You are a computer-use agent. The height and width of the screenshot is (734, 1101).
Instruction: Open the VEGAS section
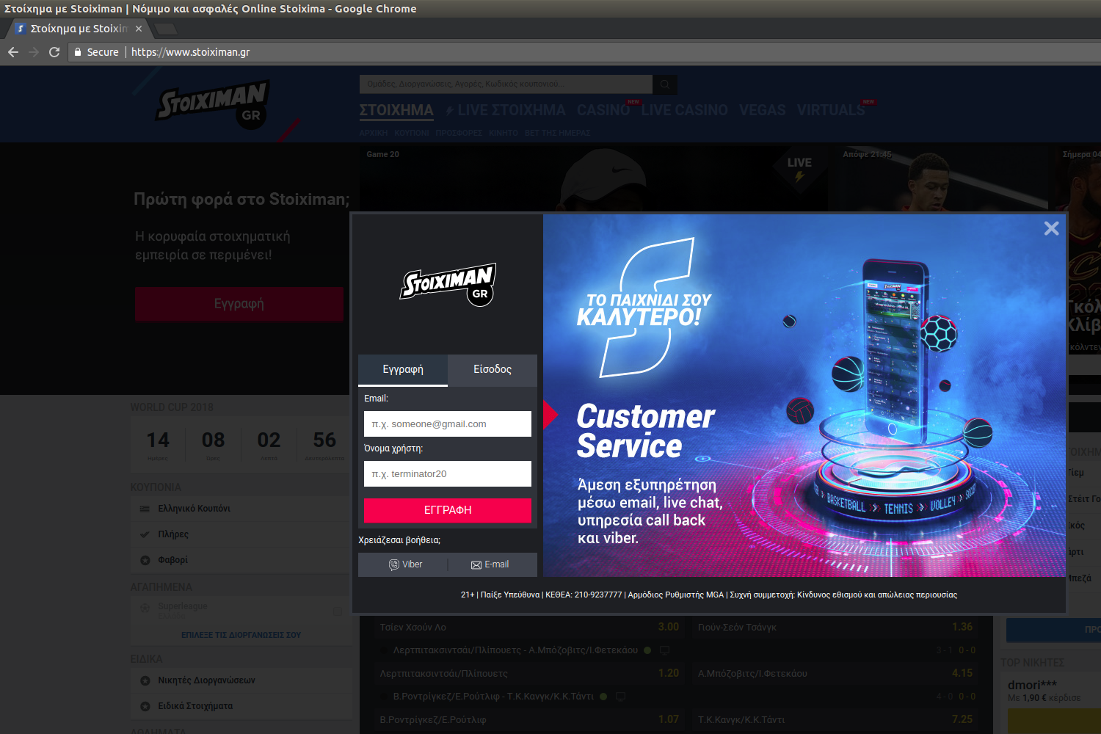point(763,111)
